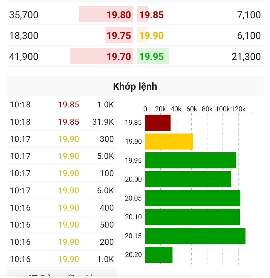The image size is (270, 278).
Task: Click the 35,700 bid volume
Action: coord(24,15)
